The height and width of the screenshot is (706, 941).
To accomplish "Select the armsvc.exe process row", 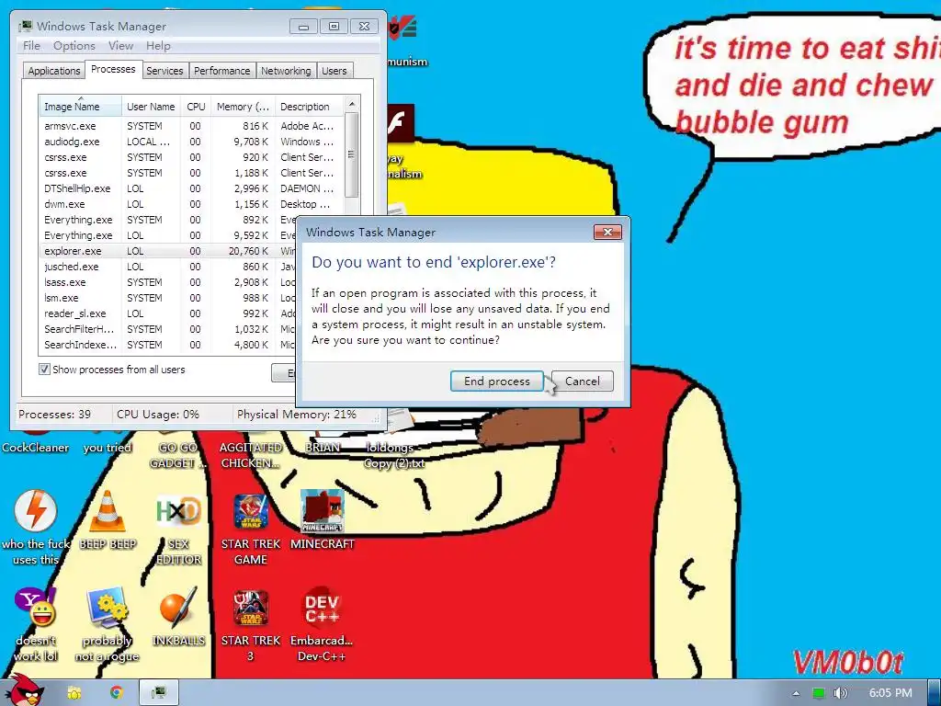I will point(191,126).
